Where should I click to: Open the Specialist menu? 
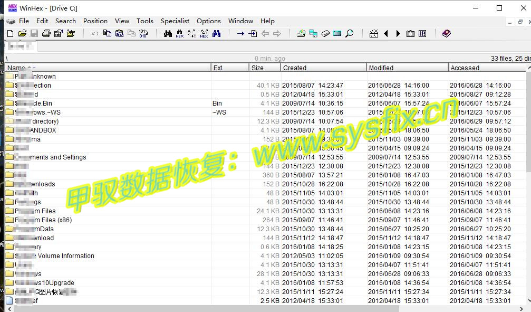175,21
